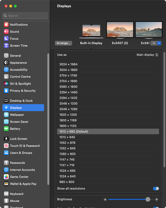Viewport: 166px width, 208px height.
Task: Choose resolution 2294 × 1490
Action: click(108, 92)
